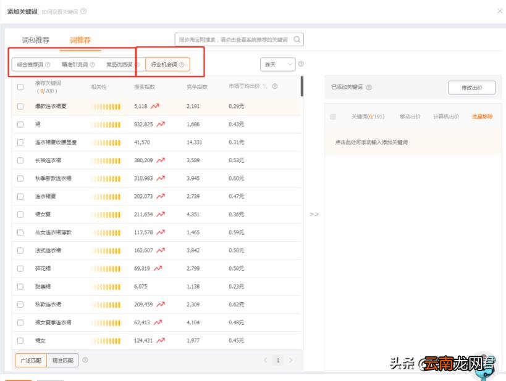The image size is (506, 381).
Task: Click page number 1 in pagination
Action: [278, 360]
